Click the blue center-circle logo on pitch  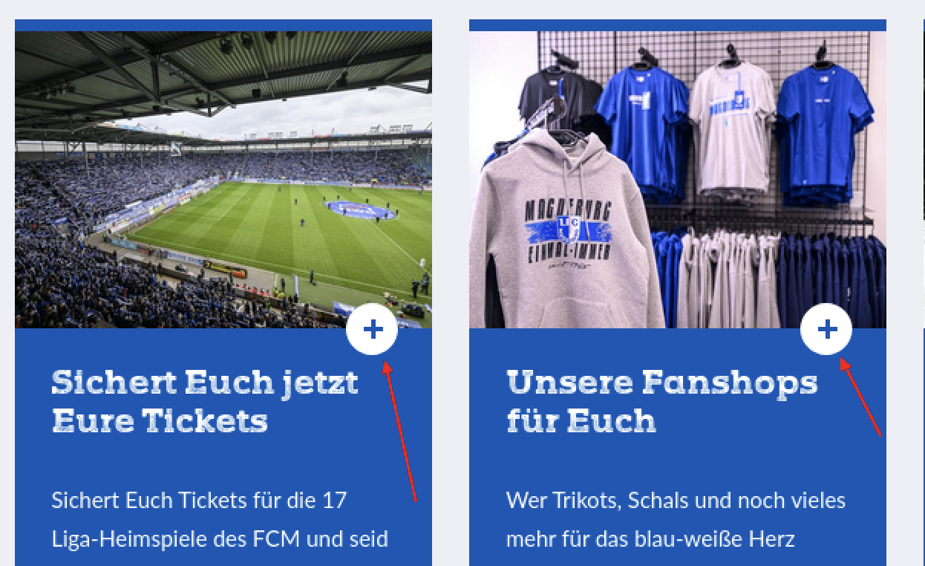point(359,209)
